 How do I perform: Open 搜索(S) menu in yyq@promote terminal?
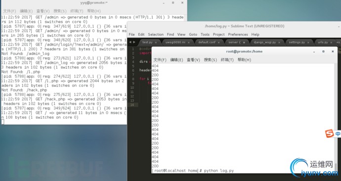[60, 11]
